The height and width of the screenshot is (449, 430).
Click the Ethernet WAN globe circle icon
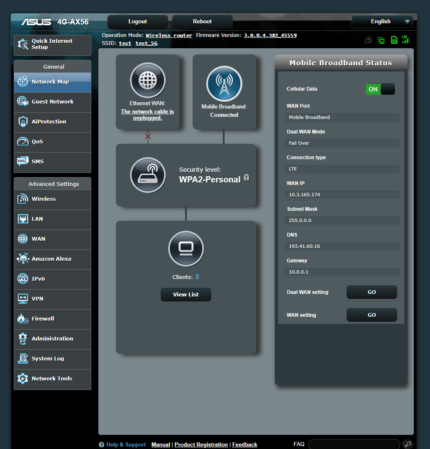click(x=148, y=80)
